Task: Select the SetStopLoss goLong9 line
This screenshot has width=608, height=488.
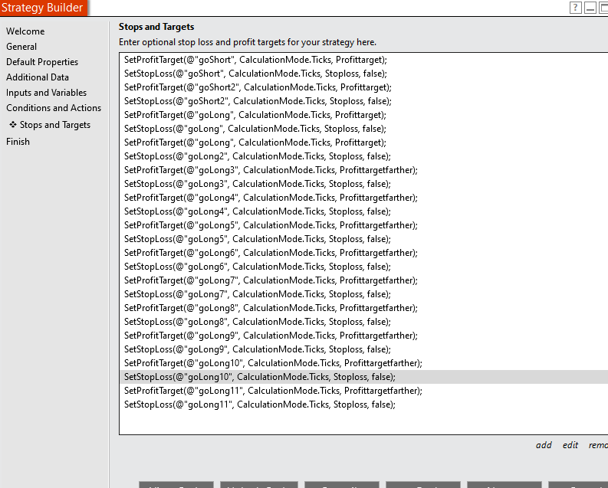Action: coord(363,349)
